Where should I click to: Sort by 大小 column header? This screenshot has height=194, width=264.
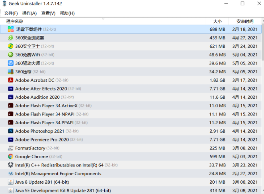tap(217, 22)
